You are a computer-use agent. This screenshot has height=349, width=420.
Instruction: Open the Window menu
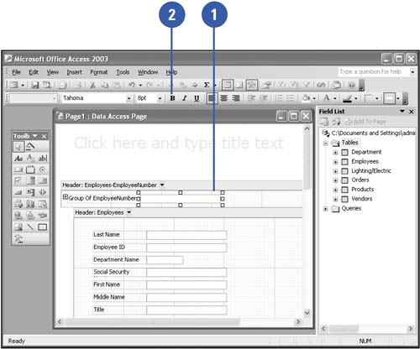(148, 72)
